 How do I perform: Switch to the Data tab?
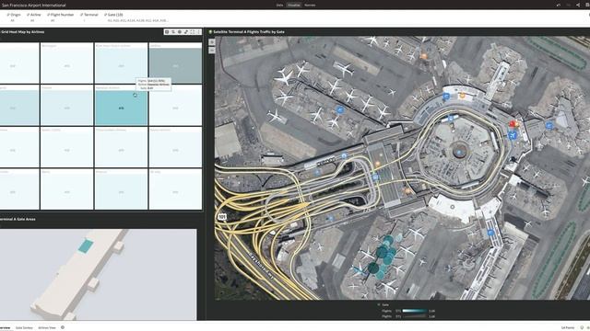pos(279,6)
